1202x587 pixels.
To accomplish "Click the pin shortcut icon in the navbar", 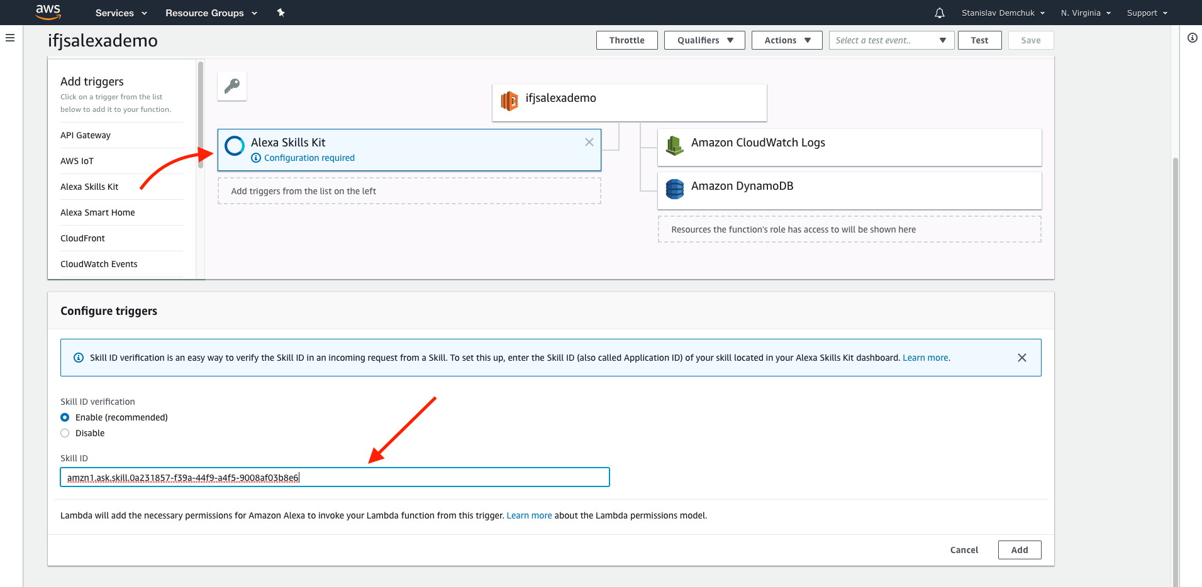I will [281, 13].
